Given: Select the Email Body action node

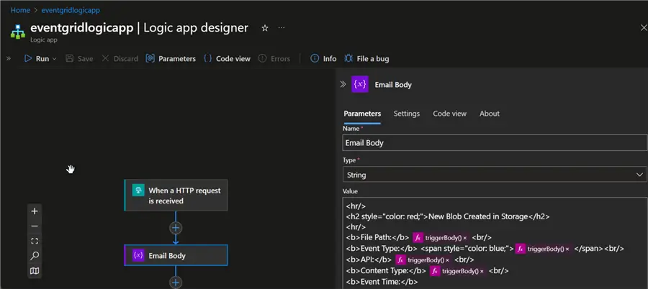Looking at the screenshot, I should click(x=176, y=255).
